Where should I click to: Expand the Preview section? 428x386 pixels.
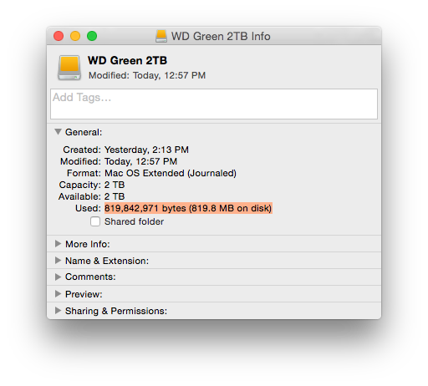coord(58,294)
